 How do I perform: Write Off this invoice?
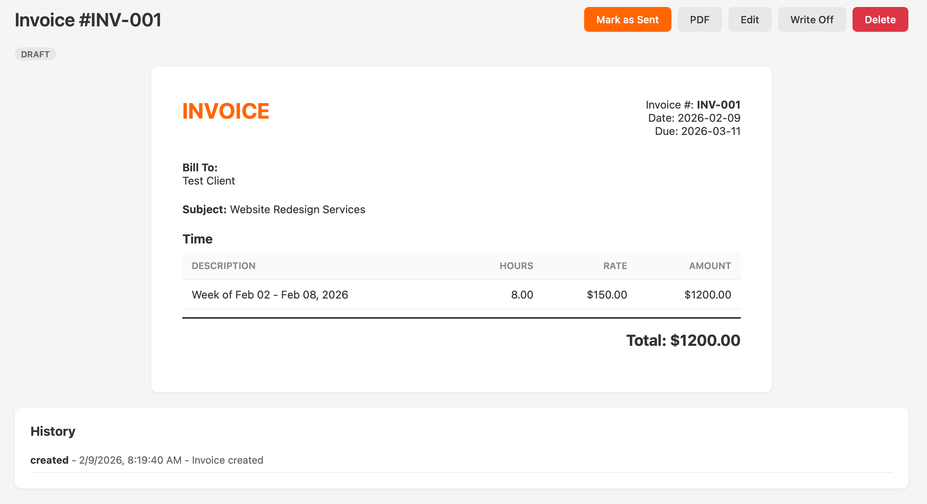(x=812, y=19)
